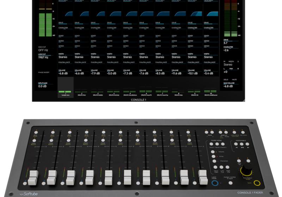Viewport: 282px width, 197px height.
Task: Click channel 10's select button beside fader
Action: coord(195,183)
